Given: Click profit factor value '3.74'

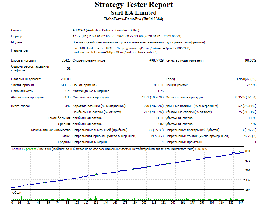Looking at the screenshot, I should 67,91.
